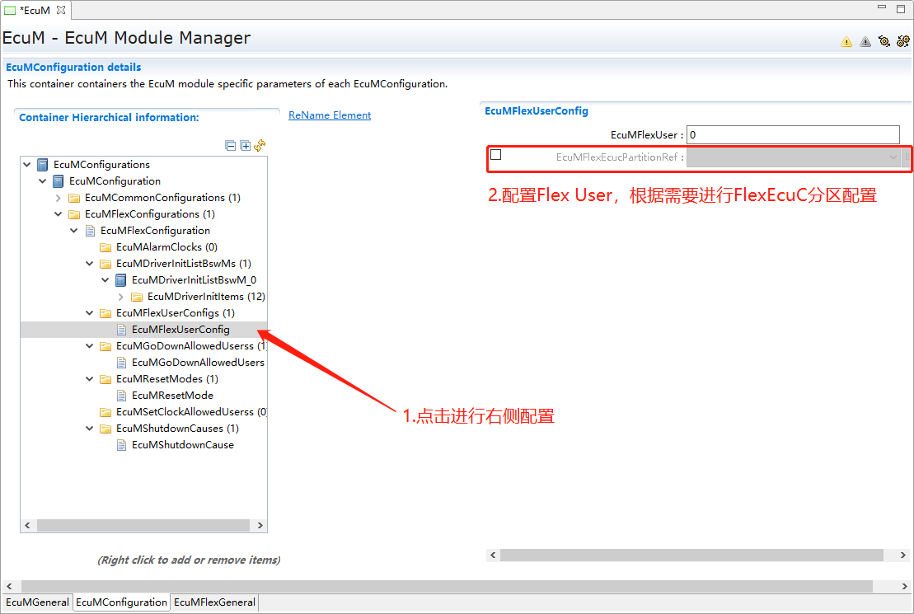Switch to the EcuMFlexGeneral tab
This screenshot has height=614, width=914.
point(214,602)
